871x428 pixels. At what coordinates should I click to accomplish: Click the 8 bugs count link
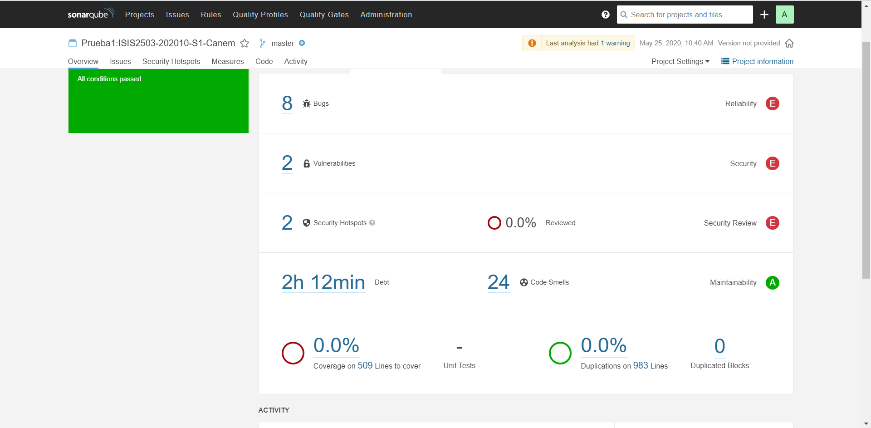click(287, 103)
